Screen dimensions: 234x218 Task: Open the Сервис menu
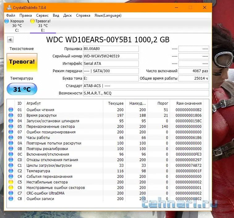click(42, 15)
